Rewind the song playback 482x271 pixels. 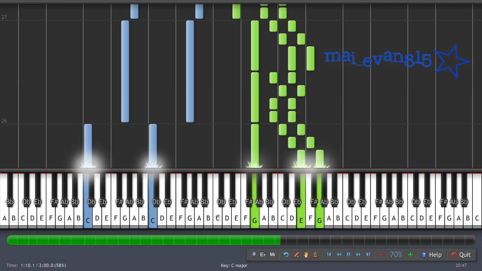339,255
